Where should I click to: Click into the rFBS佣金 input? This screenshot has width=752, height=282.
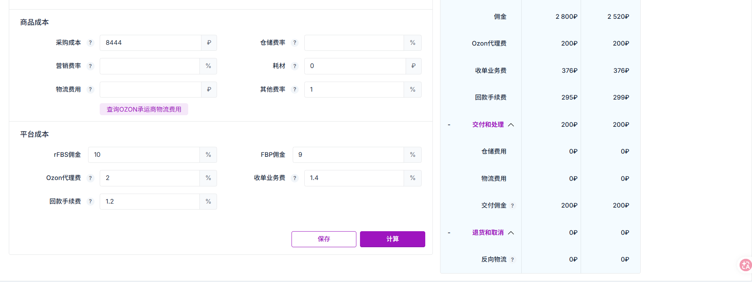144,155
